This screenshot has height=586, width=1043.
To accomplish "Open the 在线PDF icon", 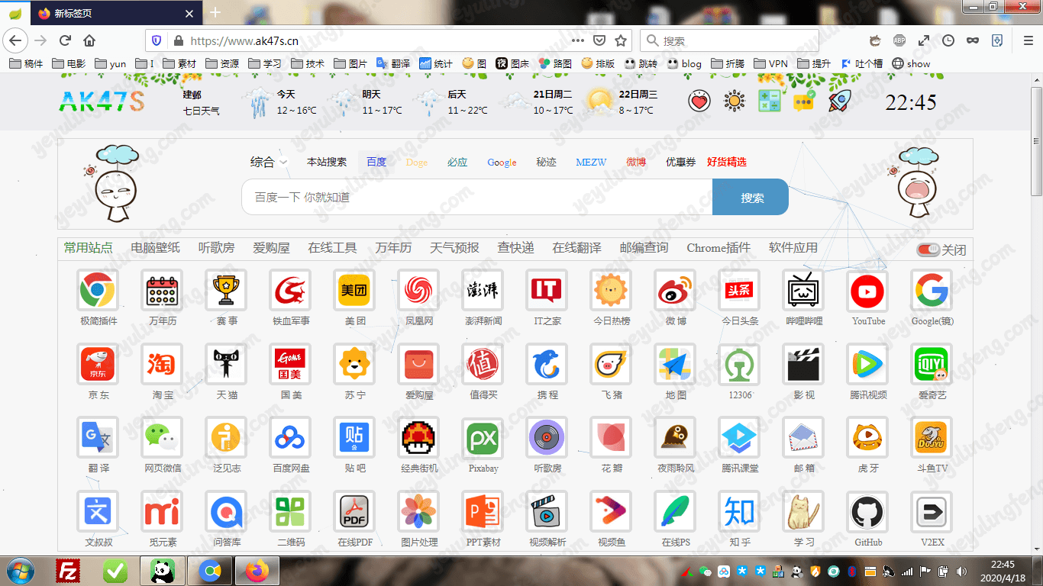I will point(354,512).
